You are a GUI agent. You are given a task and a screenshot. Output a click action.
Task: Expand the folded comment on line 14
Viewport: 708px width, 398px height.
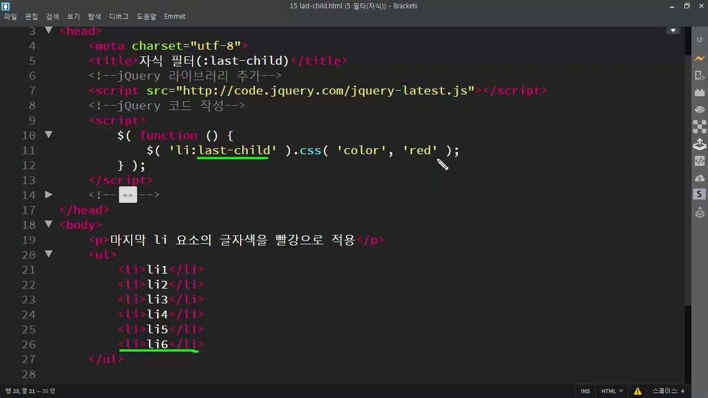pyautogui.click(x=49, y=195)
